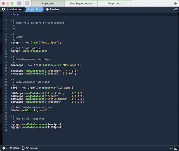This screenshot has width=179, height=151.
Task: Click the Share icon in status bar
Action: tap(11, 148)
